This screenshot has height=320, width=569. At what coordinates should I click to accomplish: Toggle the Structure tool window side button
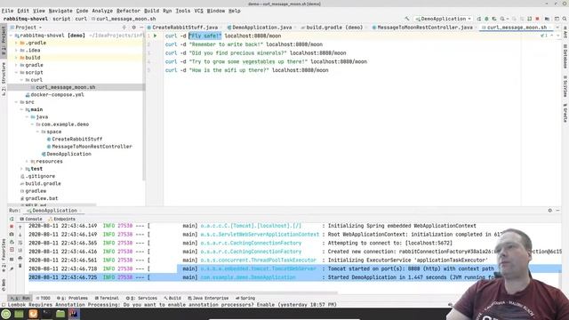[4, 79]
